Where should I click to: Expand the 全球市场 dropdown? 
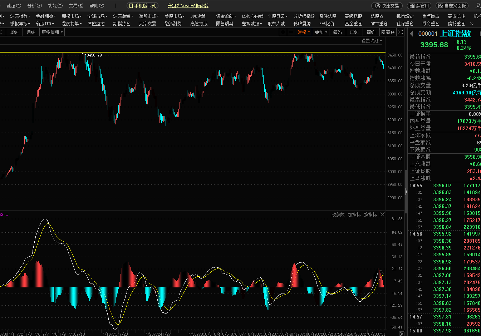click(x=97, y=16)
